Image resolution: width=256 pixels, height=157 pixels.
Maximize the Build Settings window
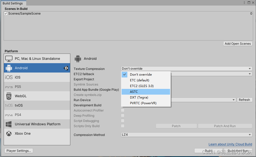[x=249, y=3]
